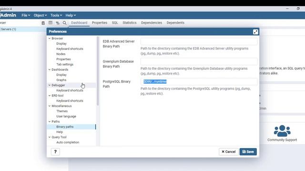The image size is (305, 171).
Task: Switch to the Dependencies tab
Action: (152, 23)
